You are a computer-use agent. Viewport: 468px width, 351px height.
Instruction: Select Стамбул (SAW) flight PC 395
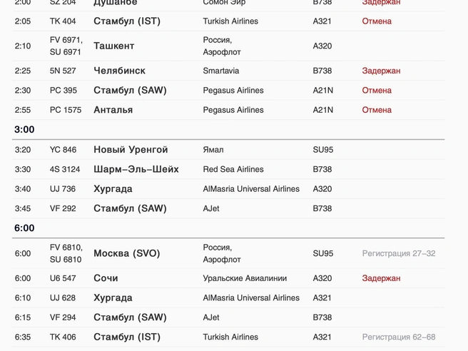pyautogui.click(x=228, y=91)
